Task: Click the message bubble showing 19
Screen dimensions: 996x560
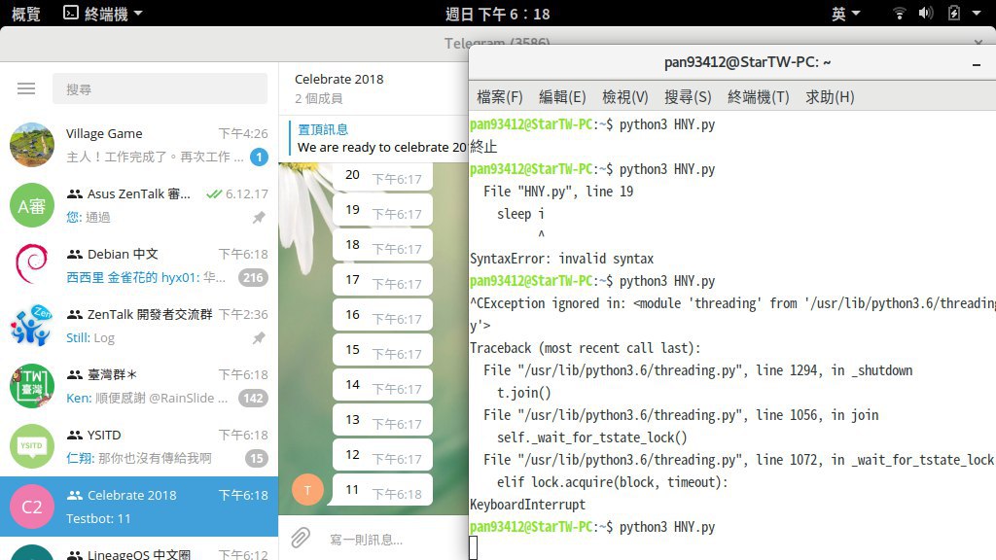Action: click(x=382, y=210)
